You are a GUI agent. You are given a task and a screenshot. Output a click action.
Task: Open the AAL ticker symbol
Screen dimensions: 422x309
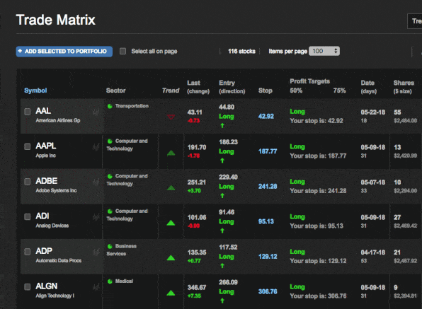(43, 111)
